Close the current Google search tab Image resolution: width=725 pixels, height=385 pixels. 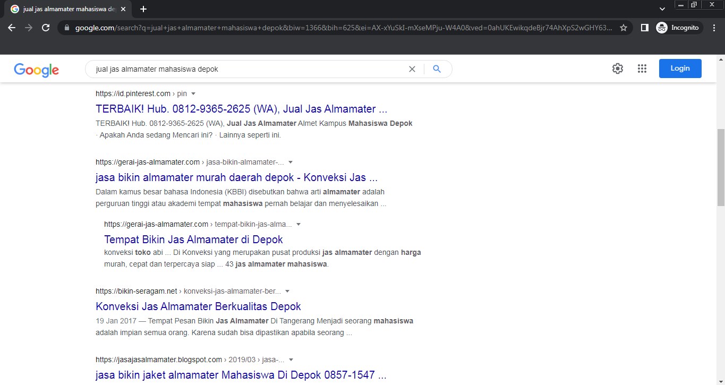click(124, 9)
